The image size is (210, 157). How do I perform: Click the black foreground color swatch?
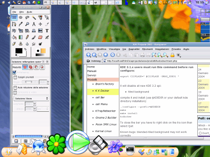(19, 51)
